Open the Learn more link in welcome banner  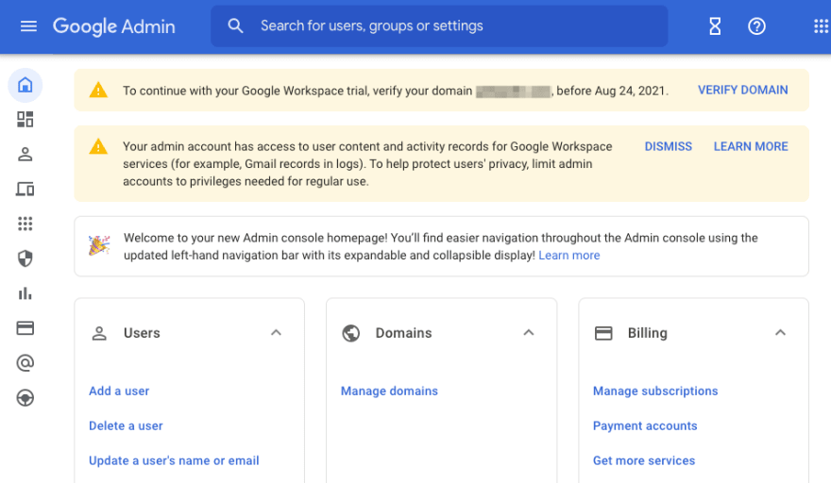[569, 256]
